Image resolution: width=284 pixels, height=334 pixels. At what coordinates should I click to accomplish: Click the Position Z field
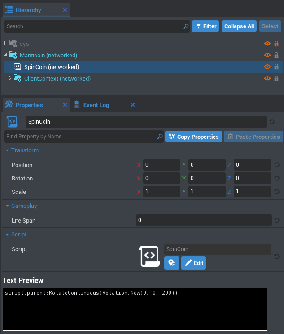(252, 165)
